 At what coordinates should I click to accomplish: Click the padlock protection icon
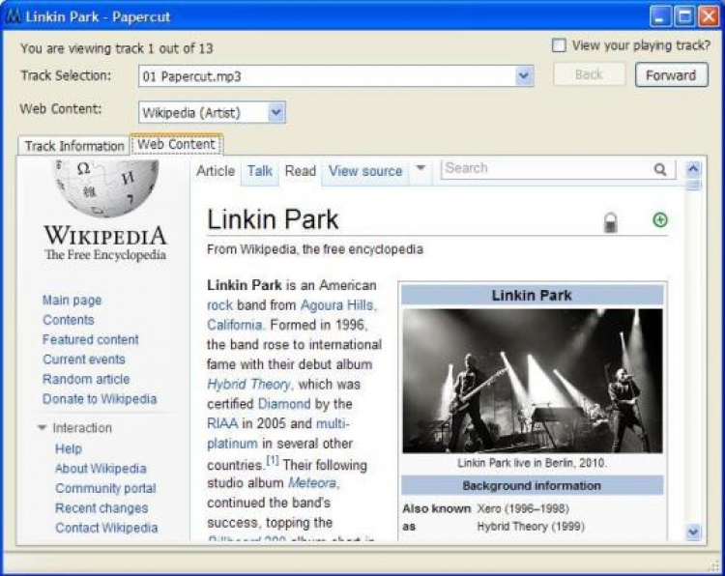coord(611,222)
